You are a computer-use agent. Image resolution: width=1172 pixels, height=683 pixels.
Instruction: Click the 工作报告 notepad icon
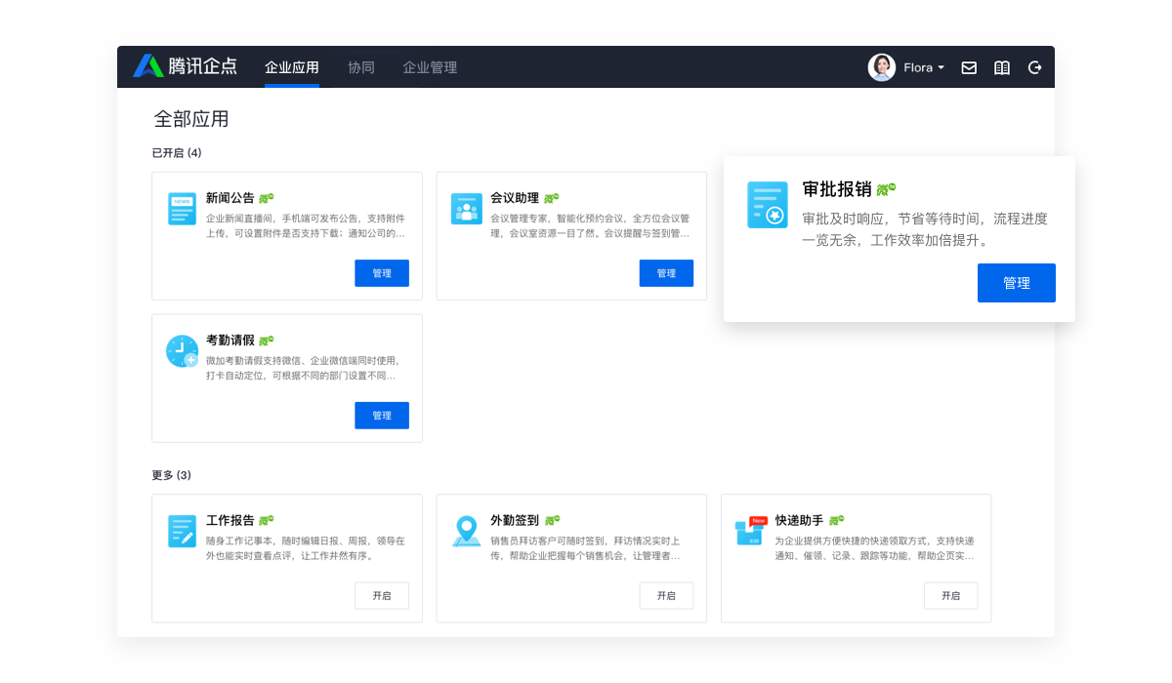(182, 531)
